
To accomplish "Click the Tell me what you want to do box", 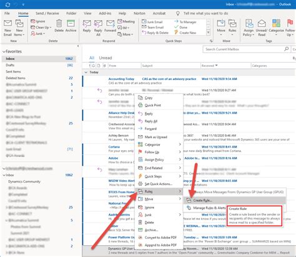I will (x=205, y=13).
